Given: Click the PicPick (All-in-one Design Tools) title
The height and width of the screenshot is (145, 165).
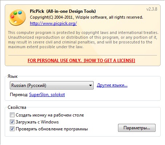Looking at the screenshot, I should point(63,11).
